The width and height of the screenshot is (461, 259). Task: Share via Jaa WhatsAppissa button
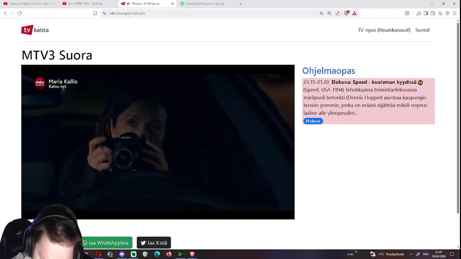(106, 243)
